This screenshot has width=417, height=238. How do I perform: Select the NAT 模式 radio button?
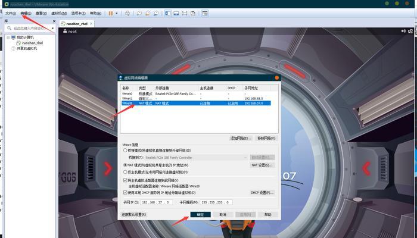(125, 165)
